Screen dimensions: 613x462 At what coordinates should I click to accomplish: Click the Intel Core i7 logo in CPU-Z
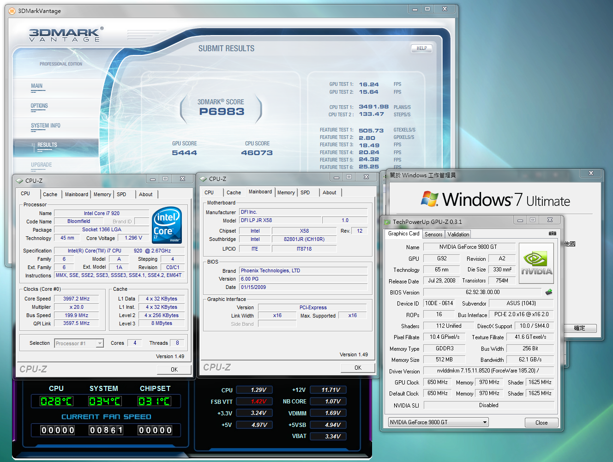[167, 225]
